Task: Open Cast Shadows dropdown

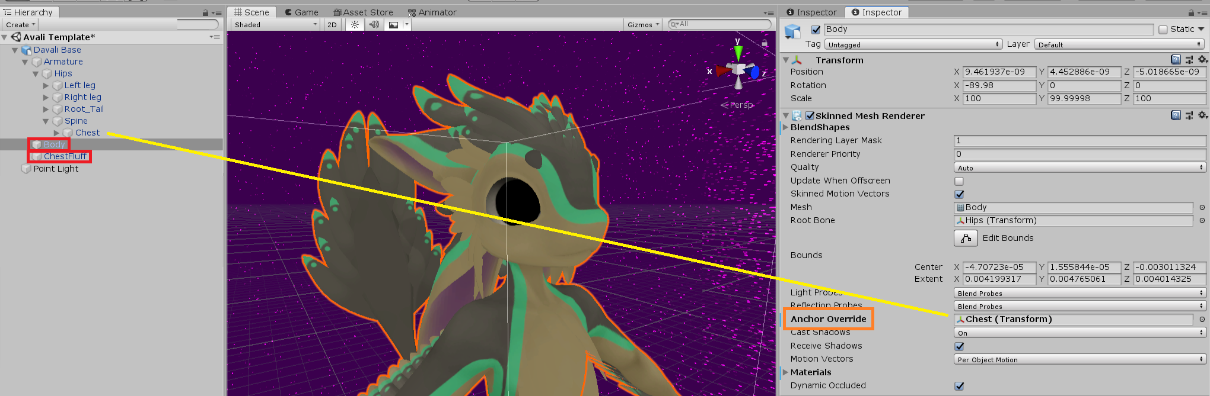Action: pyautogui.click(x=1080, y=333)
